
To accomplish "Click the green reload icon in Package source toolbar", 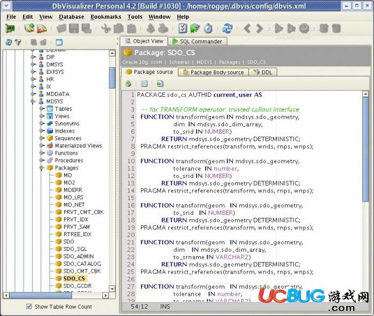I will (x=128, y=83).
